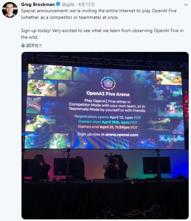Screen dimensions: 191x221
Task: Click the 4月13日 tweet date
Action: 86,5
